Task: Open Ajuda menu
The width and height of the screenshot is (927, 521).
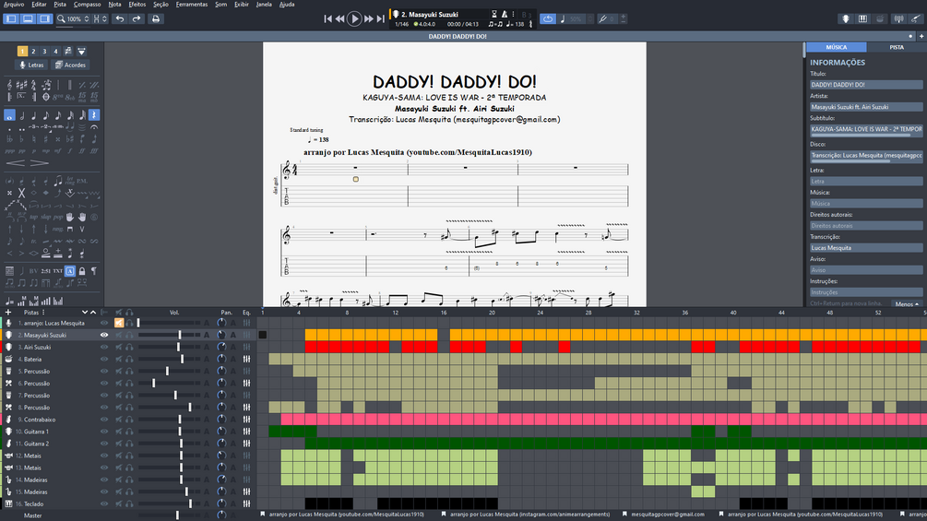Action: 287,4
